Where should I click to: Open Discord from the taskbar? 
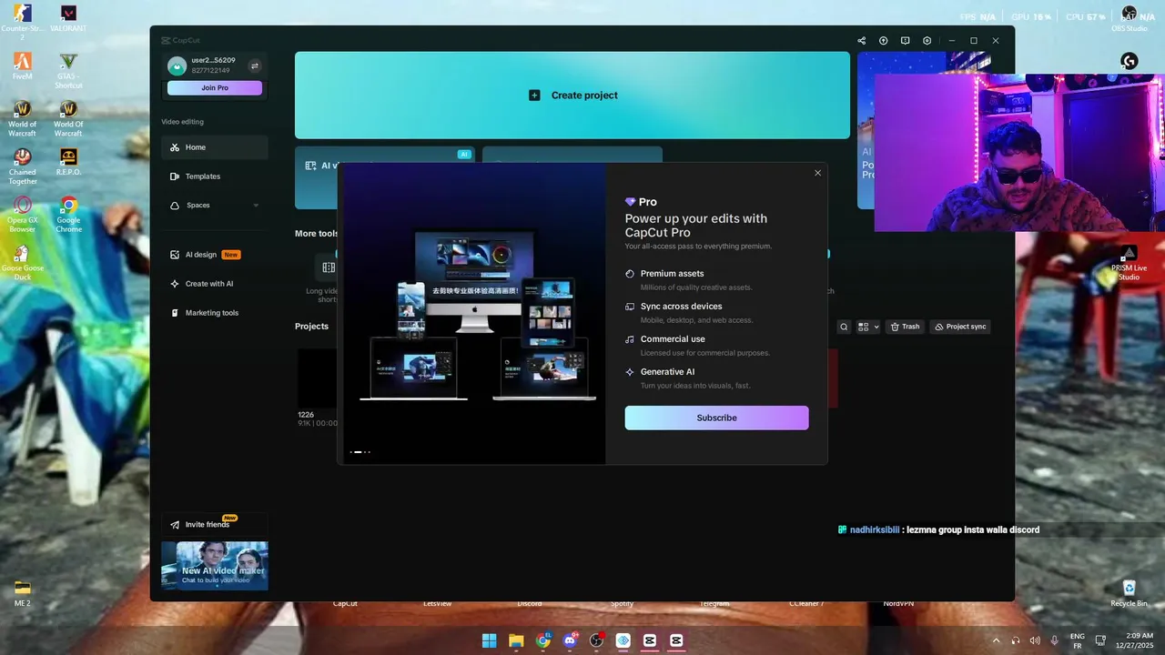tap(570, 640)
